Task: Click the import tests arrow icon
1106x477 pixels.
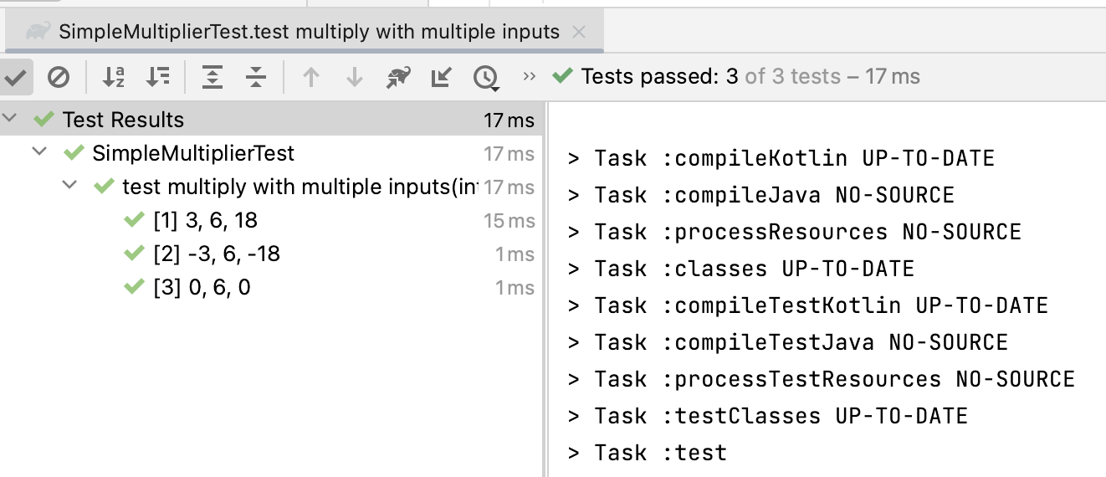Action: [x=441, y=78]
